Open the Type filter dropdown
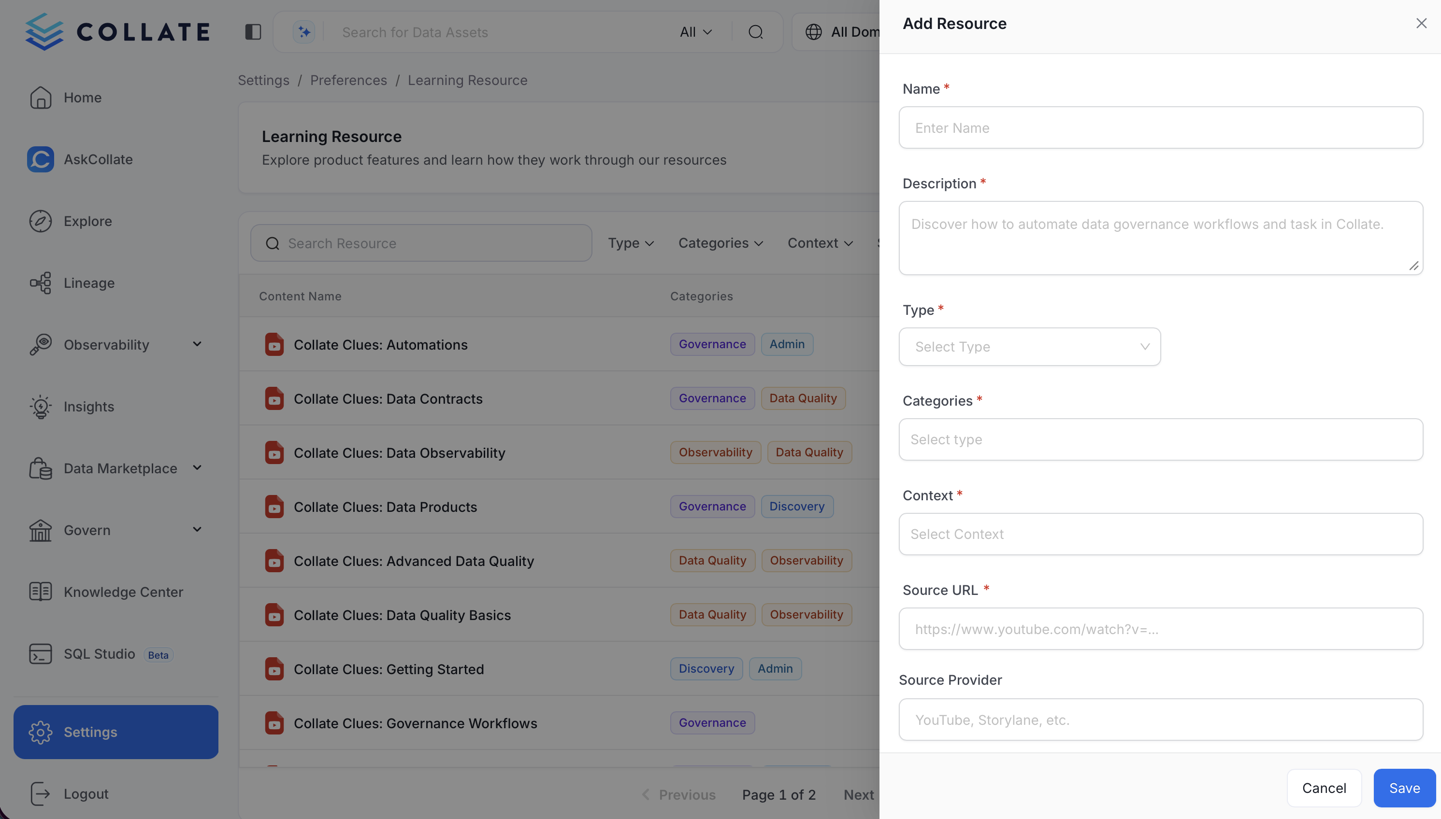 tap(631, 243)
